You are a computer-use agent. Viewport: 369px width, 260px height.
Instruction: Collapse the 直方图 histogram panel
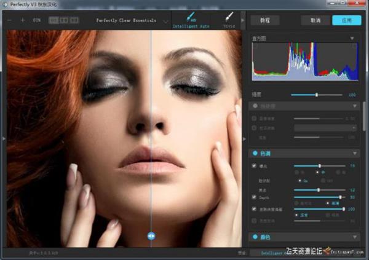click(353, 39)
